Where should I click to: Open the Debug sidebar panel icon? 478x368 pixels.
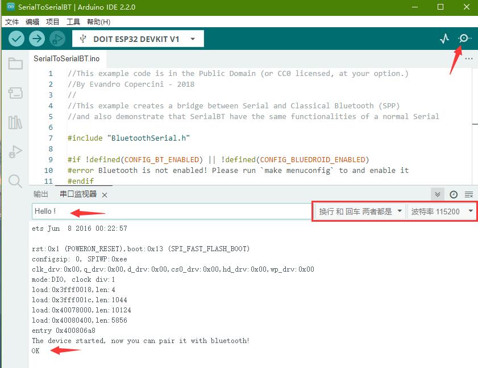coord(15,151)
